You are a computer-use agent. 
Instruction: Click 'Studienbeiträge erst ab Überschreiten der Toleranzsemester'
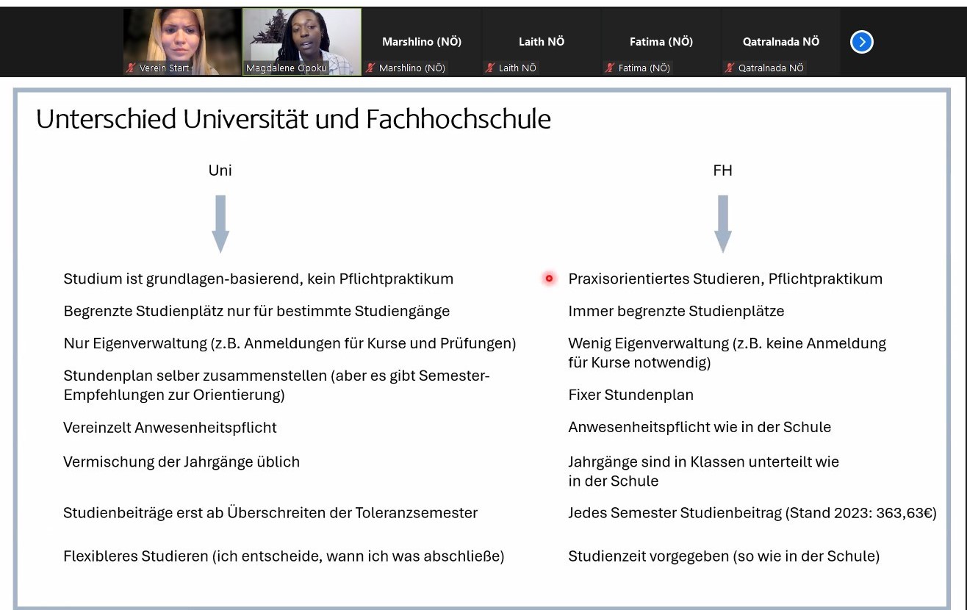tap(270, 513)
